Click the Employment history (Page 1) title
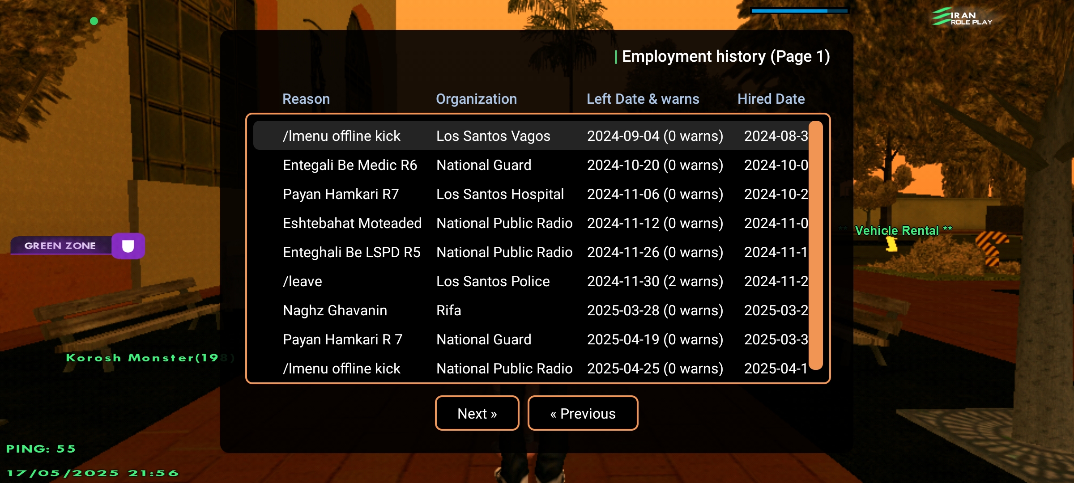Screen dimensions: 1074x483 click(725, 56)
